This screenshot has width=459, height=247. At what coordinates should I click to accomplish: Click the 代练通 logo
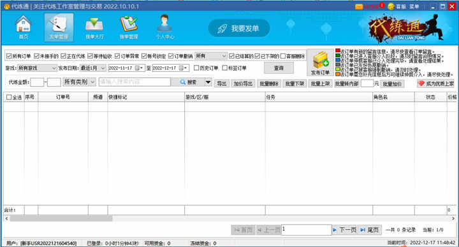click(406, 28)
